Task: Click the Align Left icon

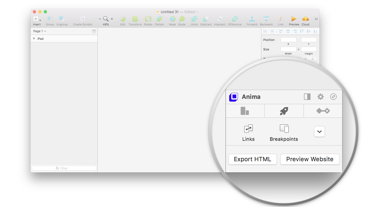Action: pos(281,31)
